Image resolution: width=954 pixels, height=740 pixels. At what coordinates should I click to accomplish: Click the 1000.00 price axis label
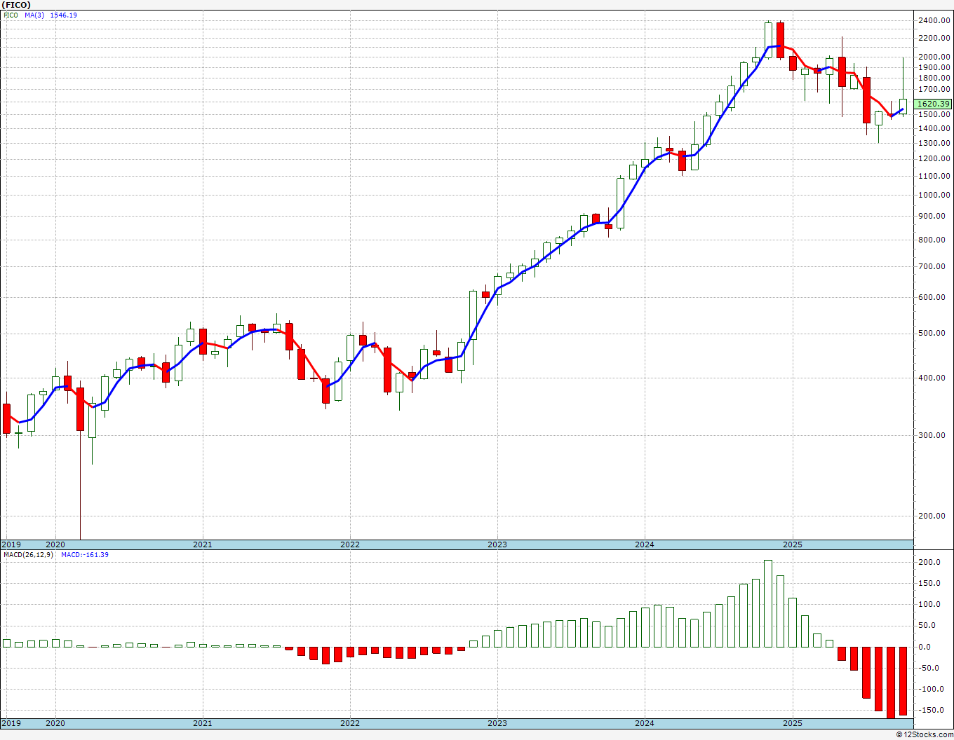(934, 196)
